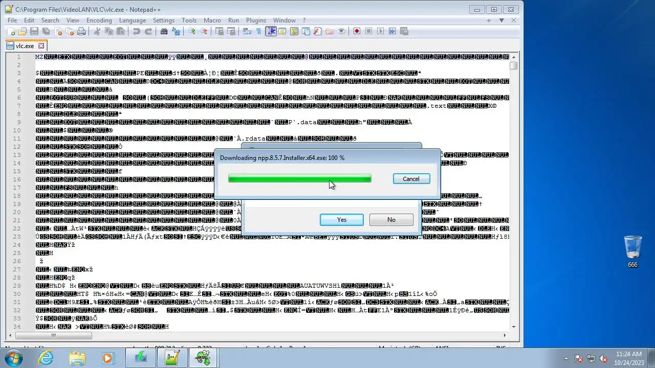This screenshot has width=655, height=368.
Task: Click the editor vertical scrollbar thumb
Action: pos(514,66)
